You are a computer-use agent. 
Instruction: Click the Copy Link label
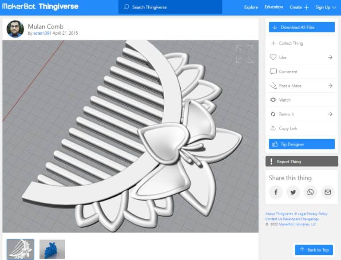pyautogui.click(x=288, y=129)
